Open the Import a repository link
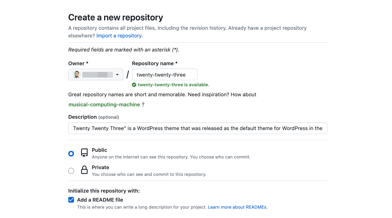This screenshot has width=392, height=218. tap(120, 36)
